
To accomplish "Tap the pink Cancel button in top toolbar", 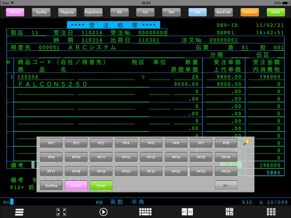I will coord(15,12).
